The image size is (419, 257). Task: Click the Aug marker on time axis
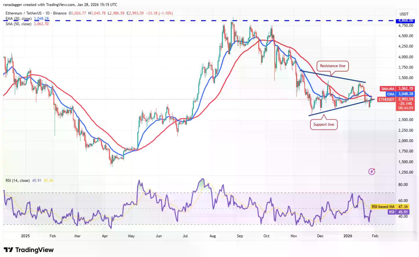213,236
